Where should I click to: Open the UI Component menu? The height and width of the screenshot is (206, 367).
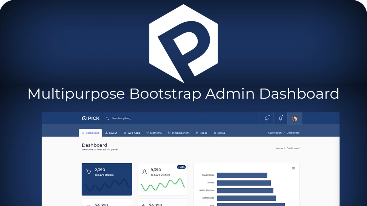179,133
